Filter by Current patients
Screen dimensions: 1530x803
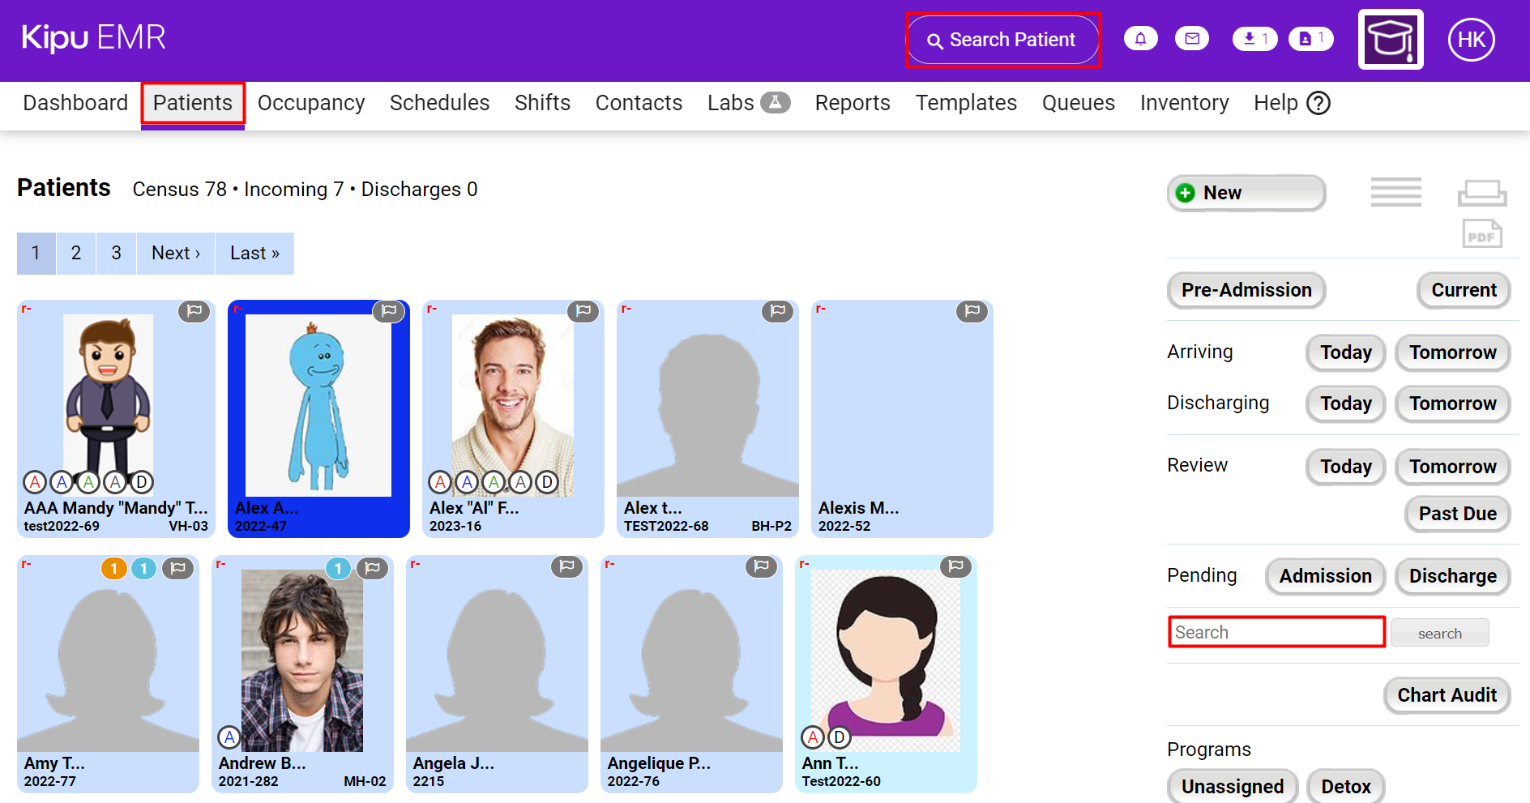[x=1463, y=290]
